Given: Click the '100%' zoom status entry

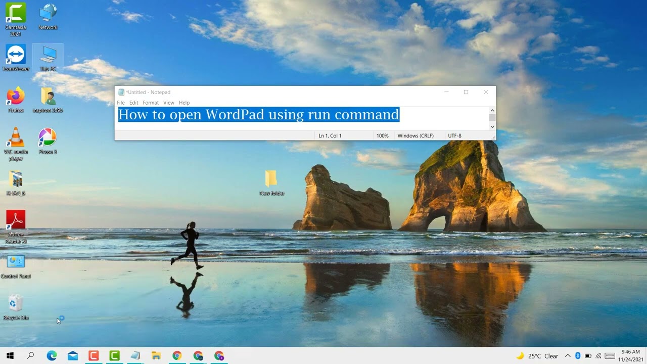Looking at the screenshot, I should (382, 135).
